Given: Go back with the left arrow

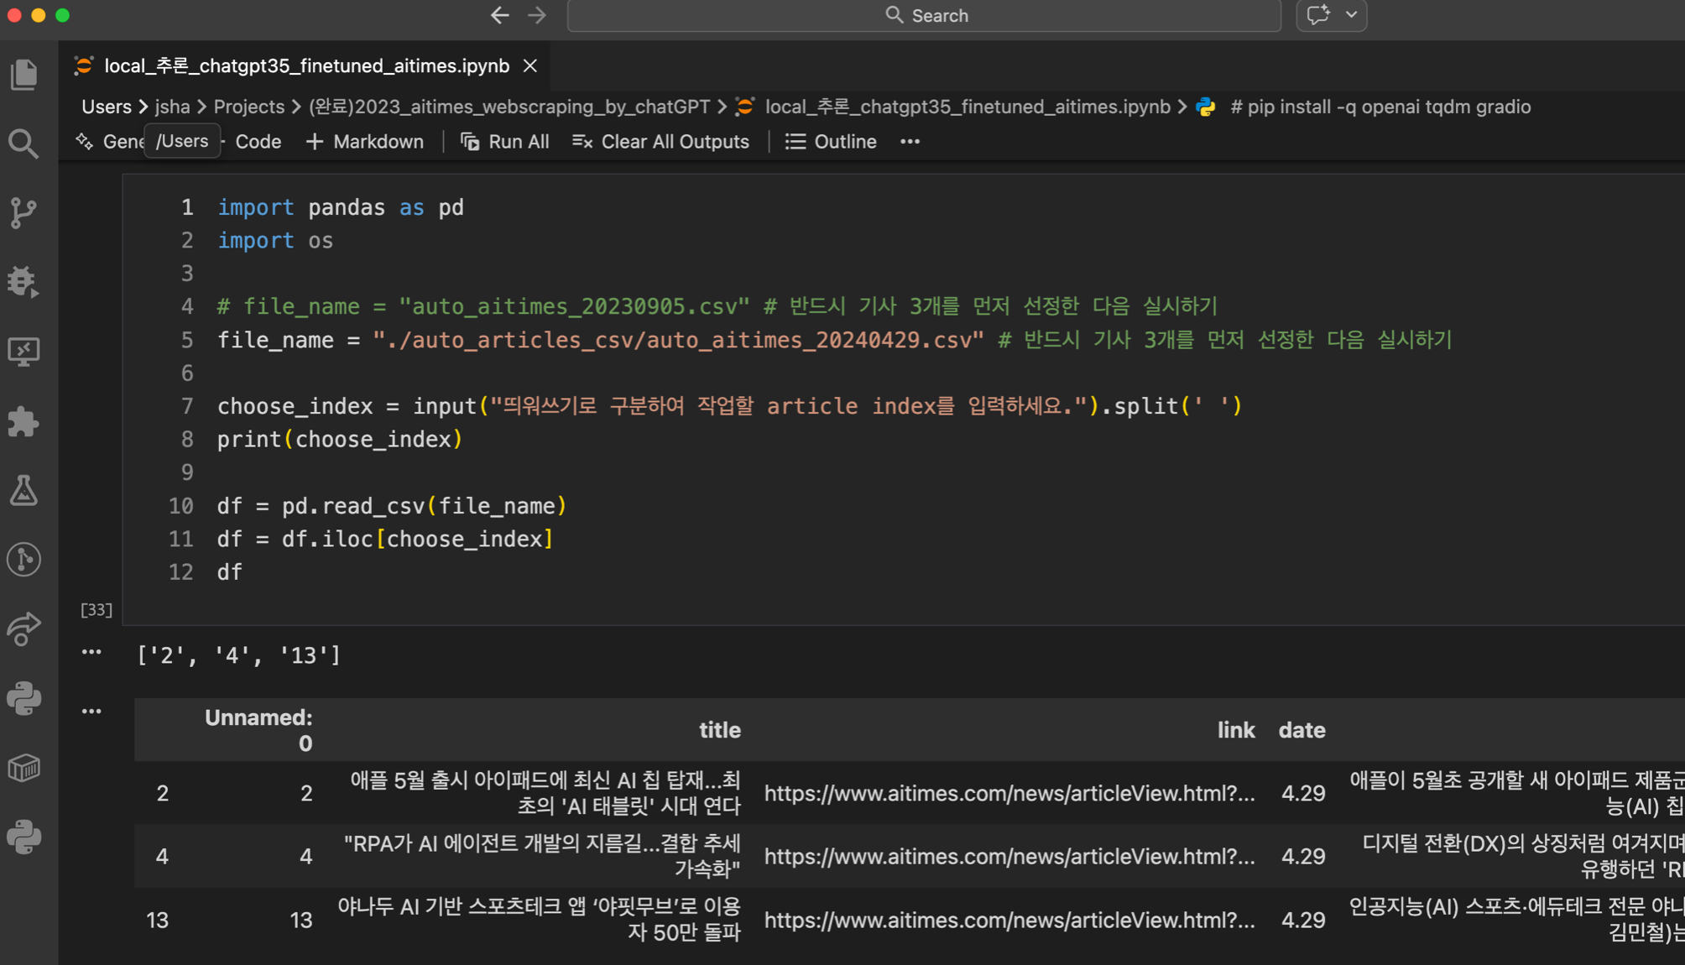Looking at the screenshot, I should pos(500,15).
